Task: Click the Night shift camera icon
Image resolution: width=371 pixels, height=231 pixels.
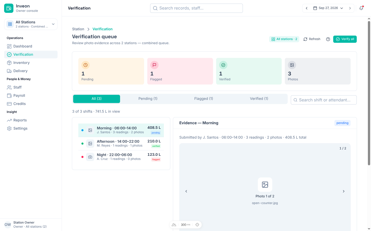Action: [90, 157]
